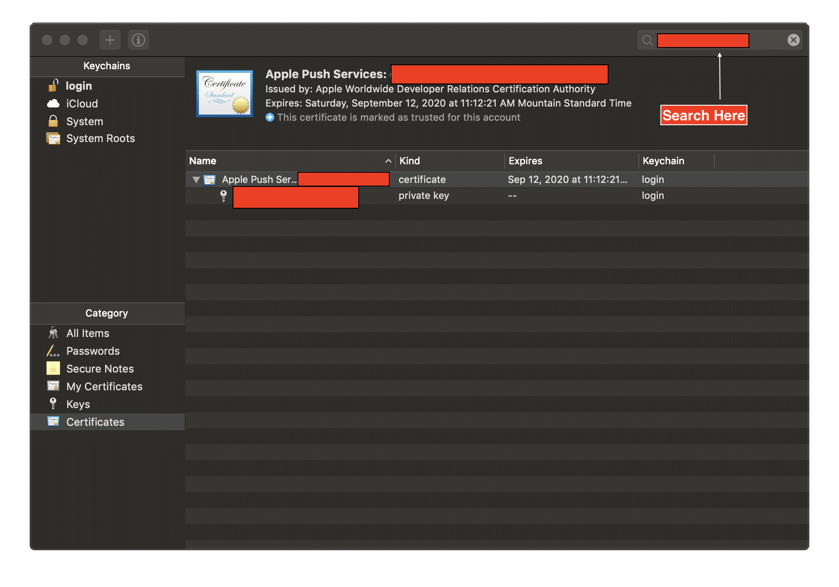Open the Get Info toolbar button
Screen dimensions: 839x587
point(138,40)
